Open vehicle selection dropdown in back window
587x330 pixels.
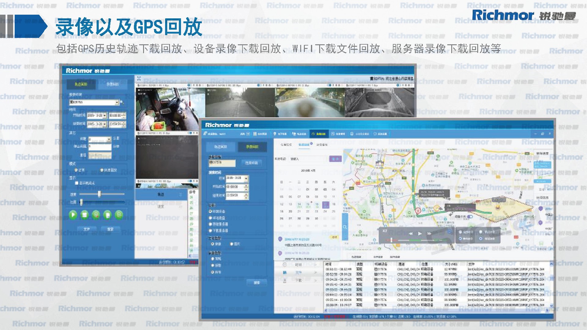117,102
